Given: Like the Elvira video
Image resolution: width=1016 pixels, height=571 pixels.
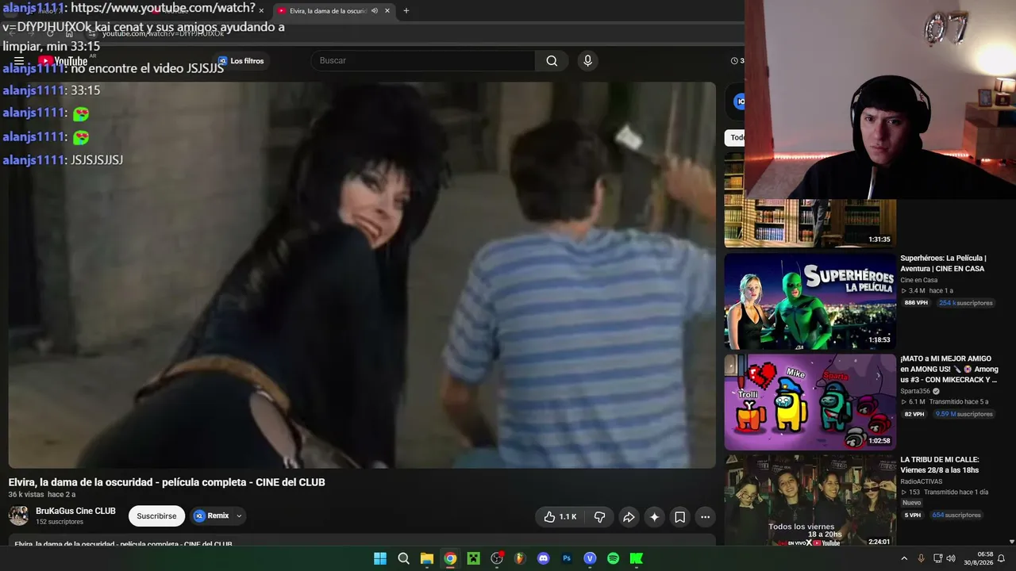Looking at the screenshot, I should pyautogui.click(x=560, y=517).
